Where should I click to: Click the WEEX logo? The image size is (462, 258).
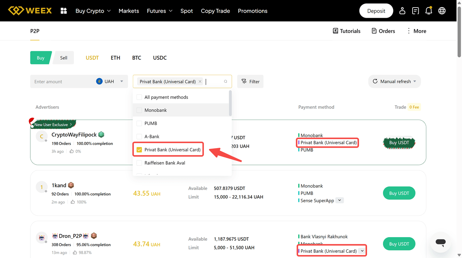pos(30,11)
